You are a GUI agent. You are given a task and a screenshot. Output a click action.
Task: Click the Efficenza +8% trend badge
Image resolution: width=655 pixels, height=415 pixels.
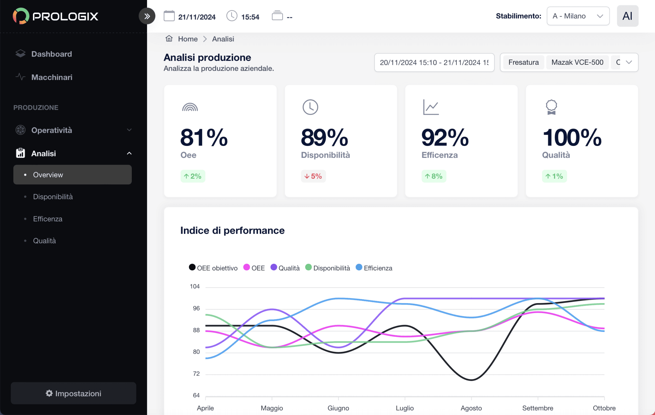(x=434, y=176)
